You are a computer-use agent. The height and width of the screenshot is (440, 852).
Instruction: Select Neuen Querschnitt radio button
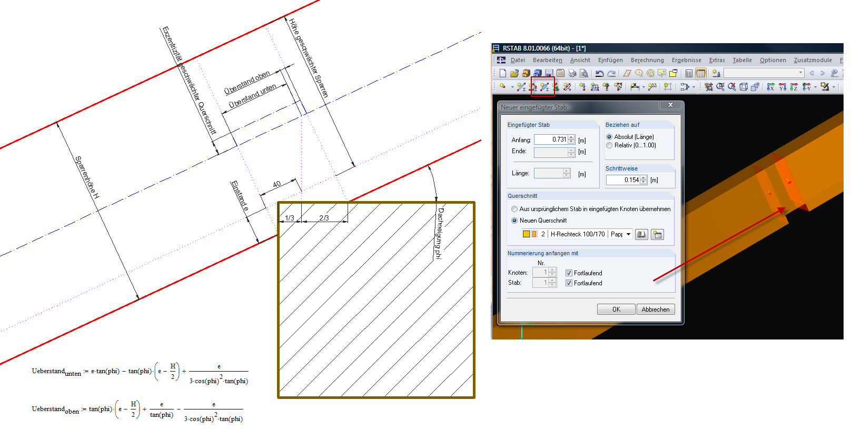coord(514,221)
